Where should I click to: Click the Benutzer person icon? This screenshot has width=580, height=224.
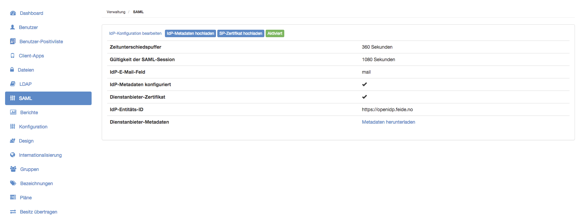pyautogui.click(x=13, y=27)
